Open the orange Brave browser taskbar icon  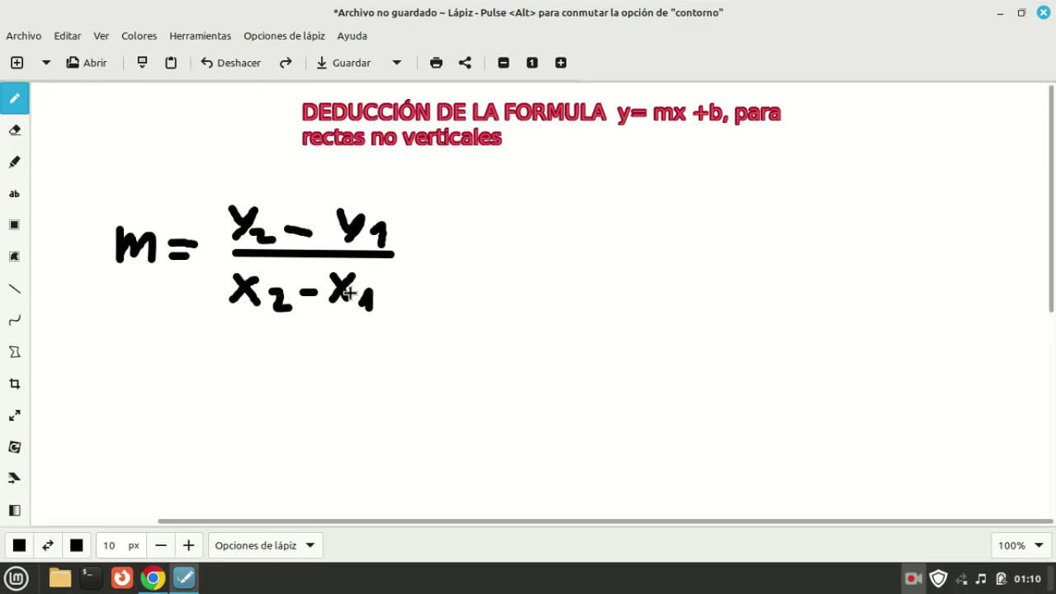pos(122,577)
